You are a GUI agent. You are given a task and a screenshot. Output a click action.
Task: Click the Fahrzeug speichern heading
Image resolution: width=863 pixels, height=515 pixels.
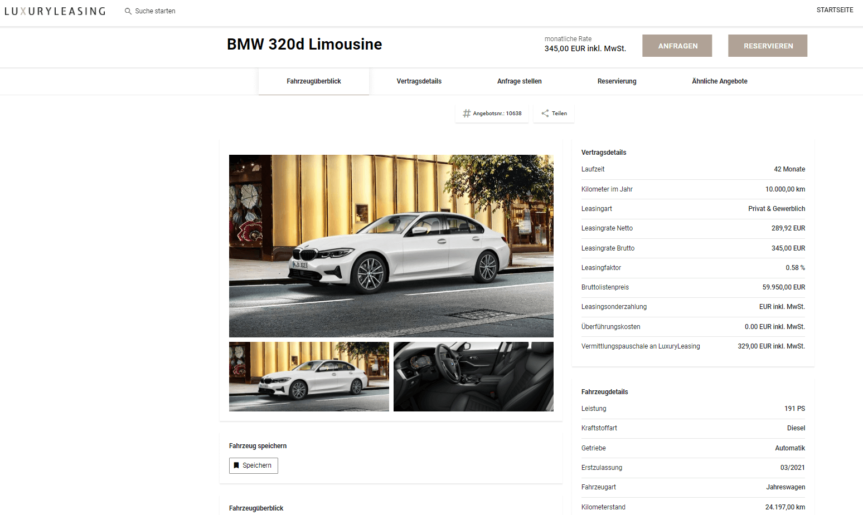pyautogui.click(x=258, y=446)
